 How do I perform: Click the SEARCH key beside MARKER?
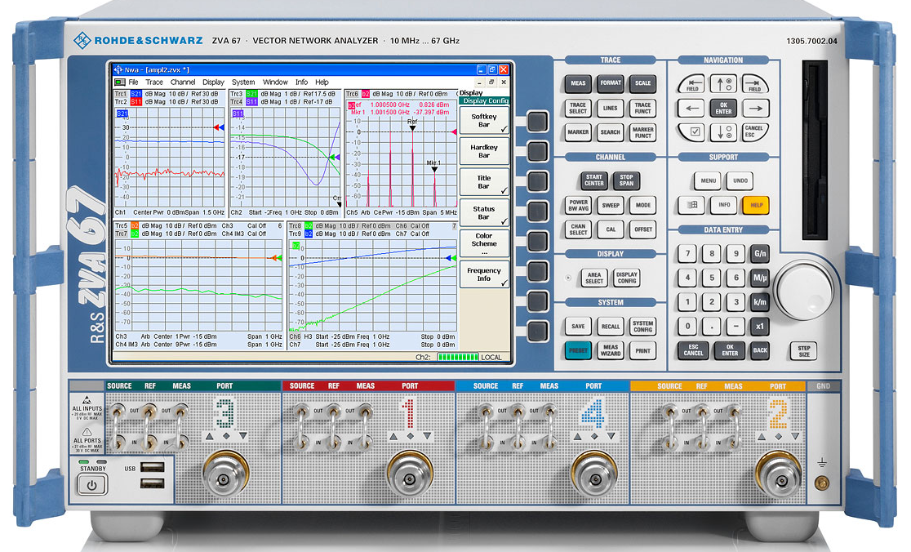click(611, 132)
